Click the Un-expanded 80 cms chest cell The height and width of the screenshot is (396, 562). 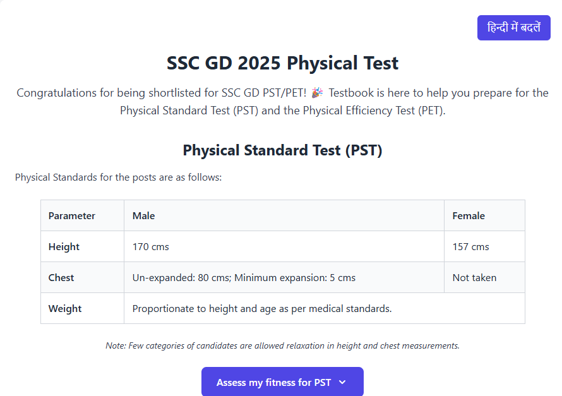point(244,277)
